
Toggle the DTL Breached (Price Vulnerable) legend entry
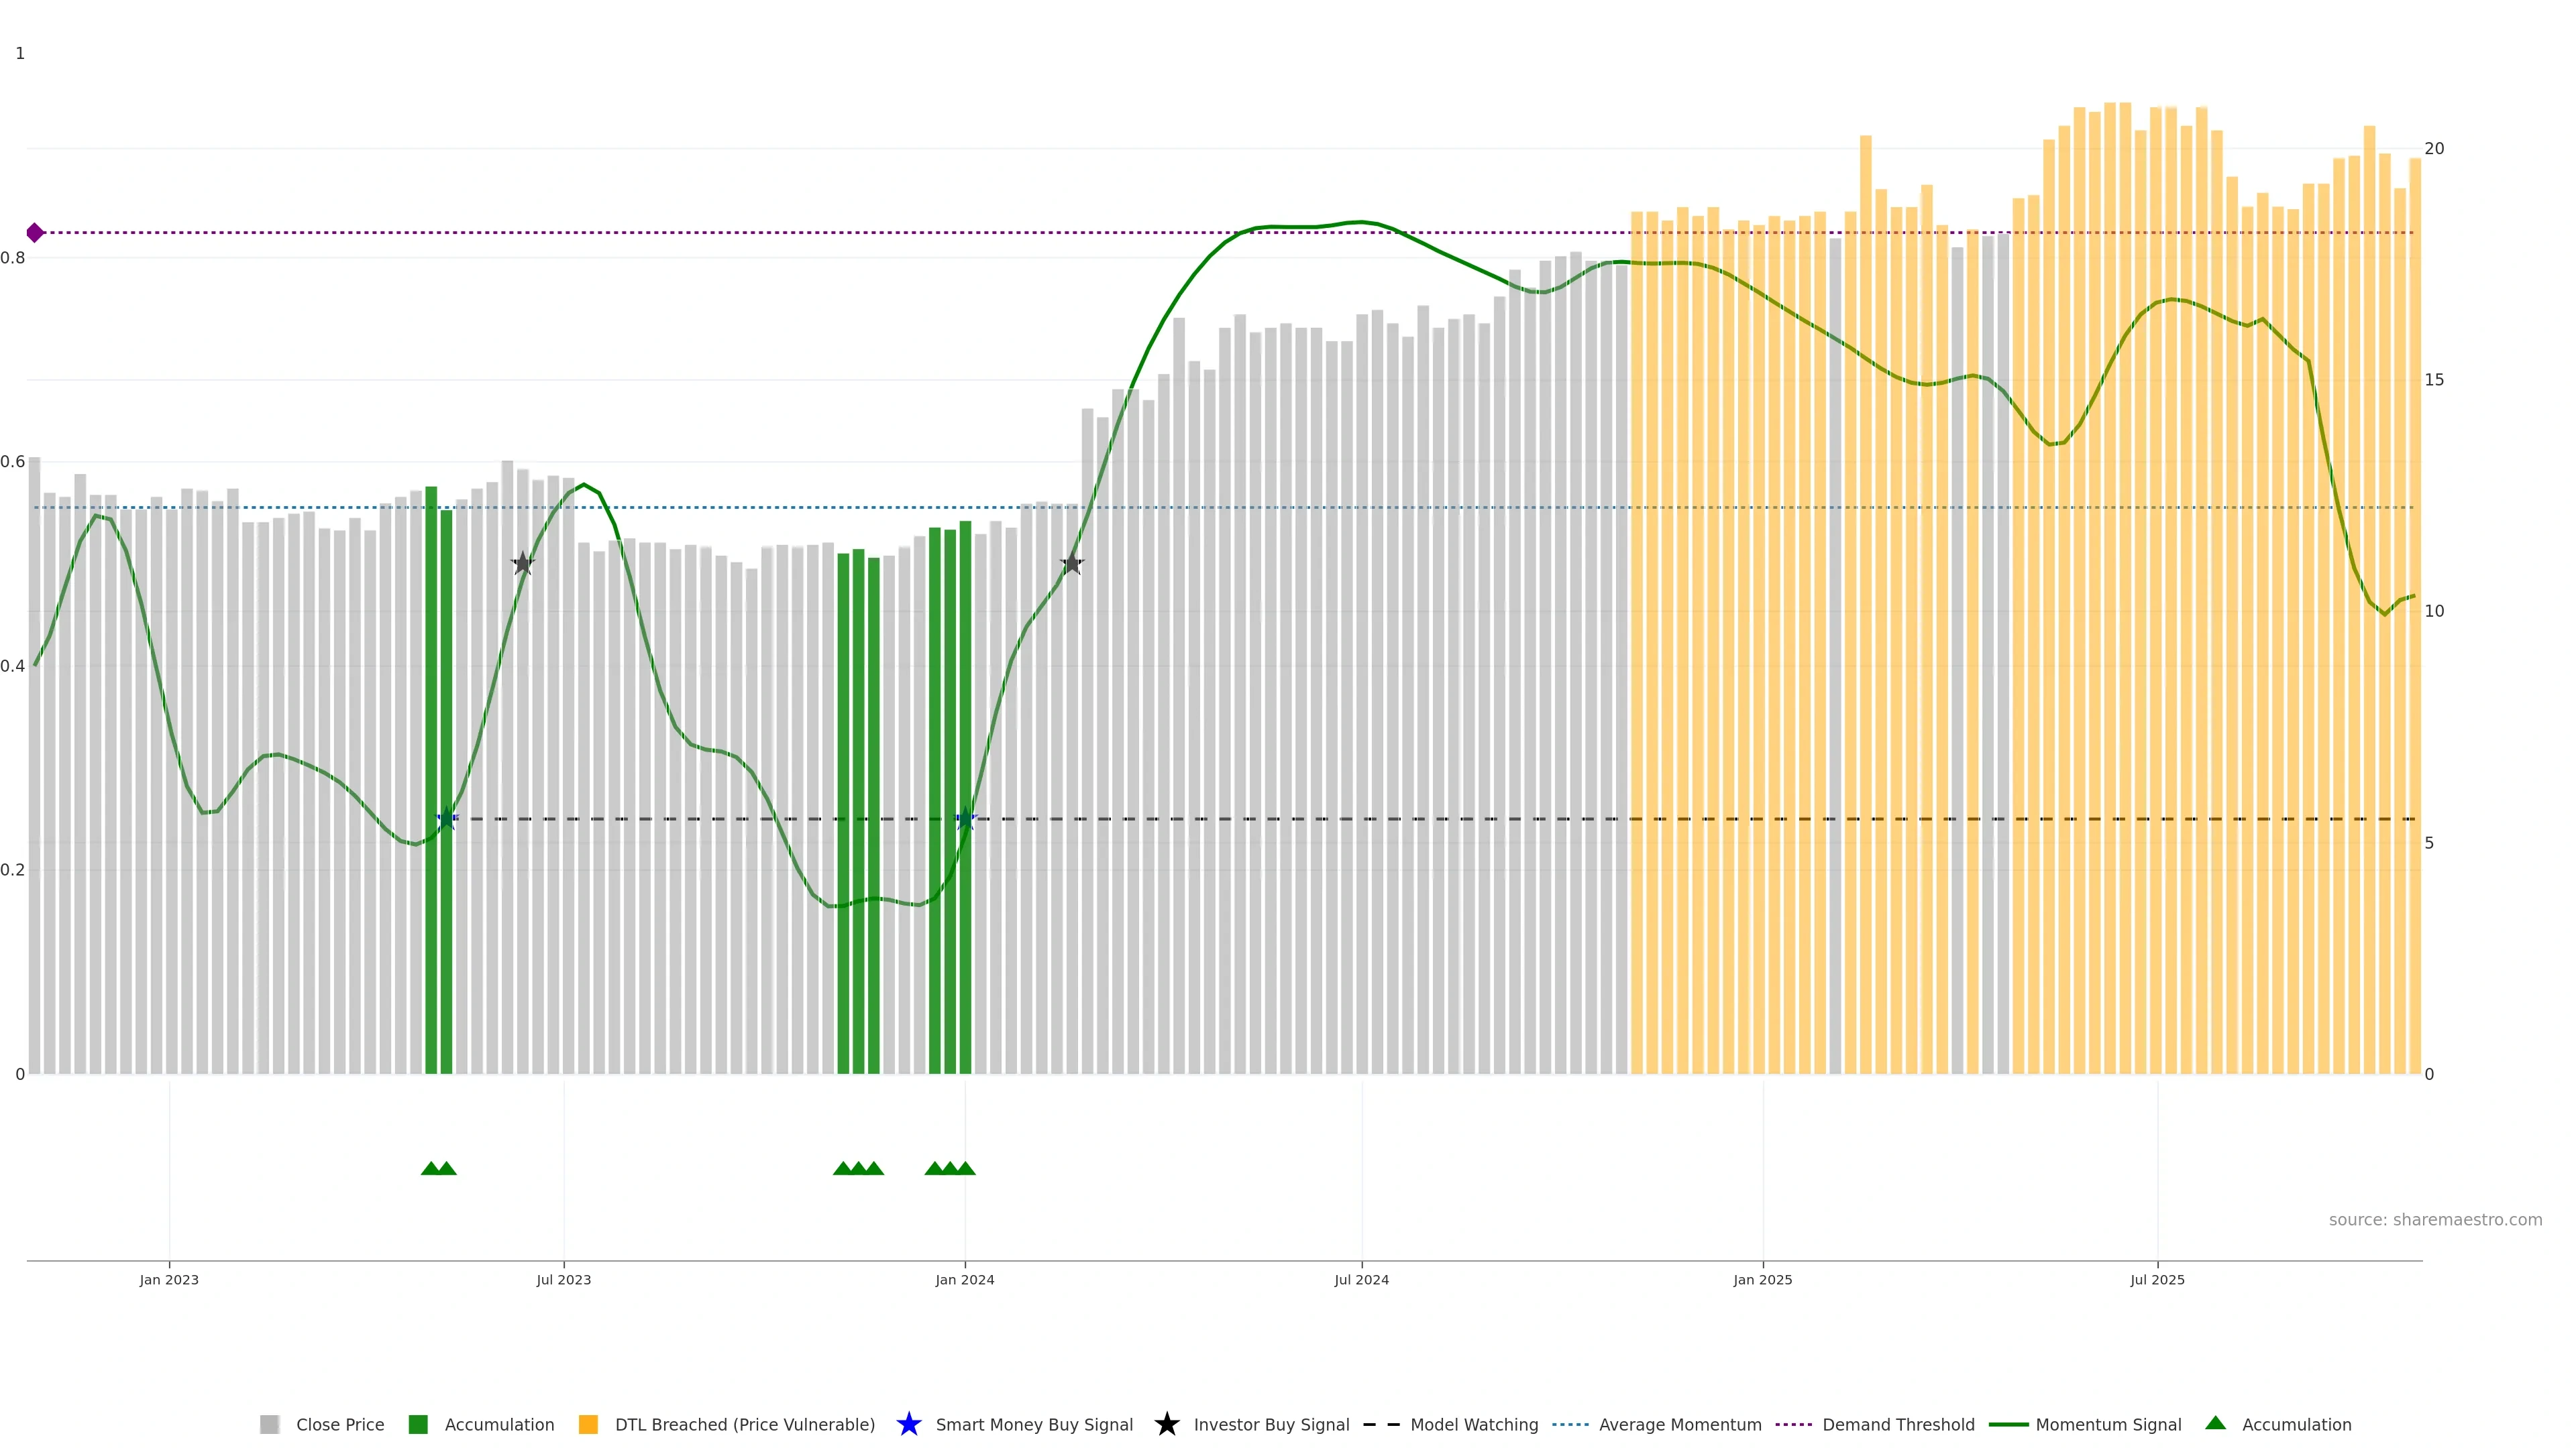[744, 1425]
